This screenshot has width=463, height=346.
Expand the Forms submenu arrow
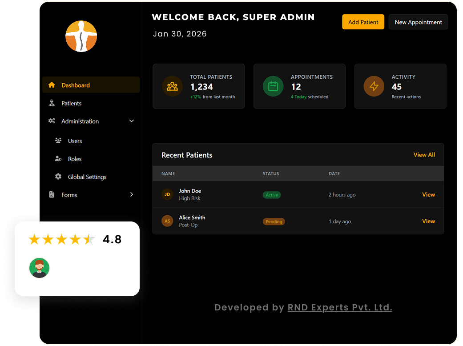click(x=131, y=195)
